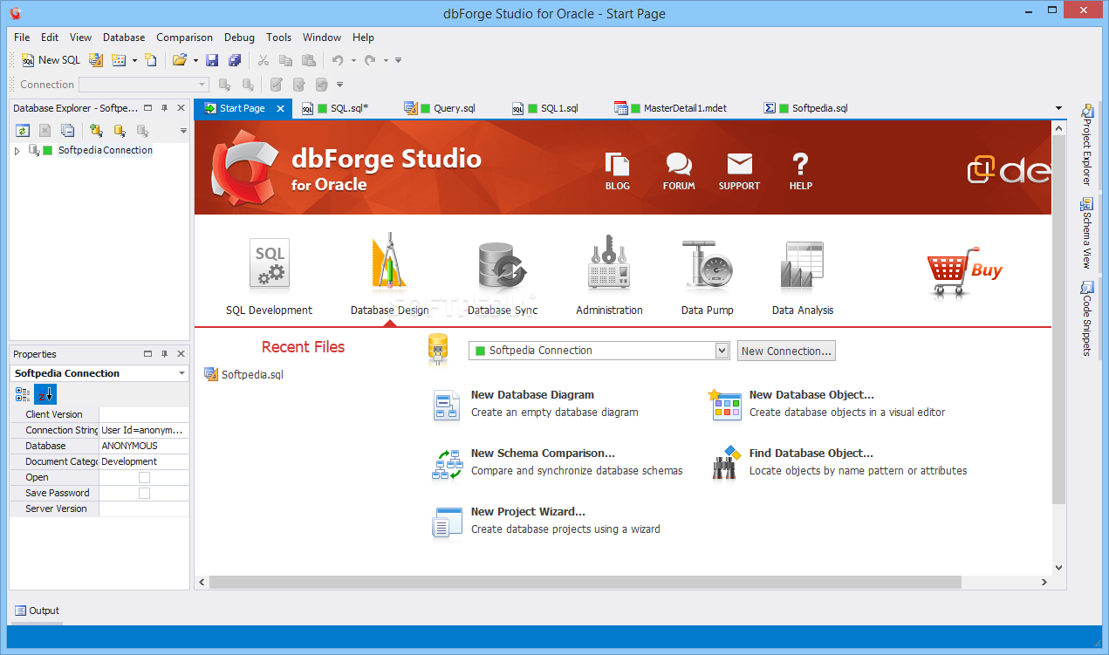
Task: Open the new document type dropdown arrow
Action: coord(134,60)
